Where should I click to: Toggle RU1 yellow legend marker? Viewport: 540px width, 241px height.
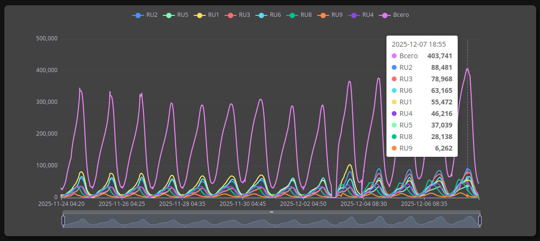[200, 15]
